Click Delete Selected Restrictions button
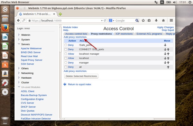This screenshot has width=193, height=126. 81,76
